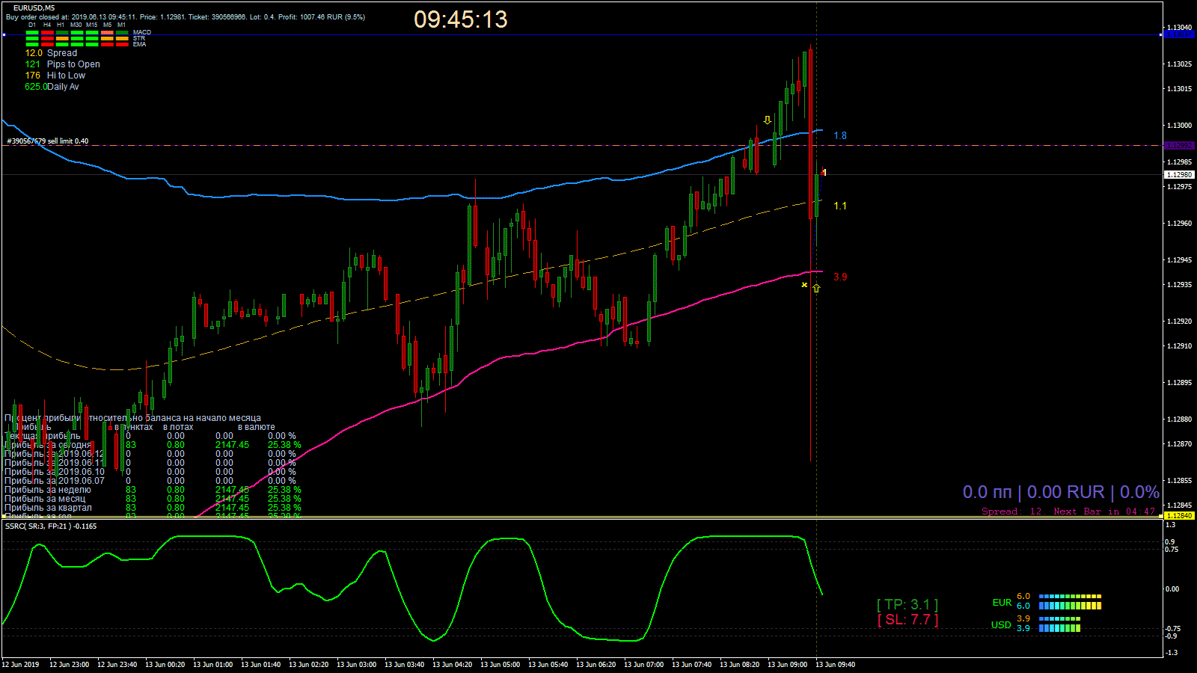Click the 0.00 level on SSRC scale

pos(1172,589)
